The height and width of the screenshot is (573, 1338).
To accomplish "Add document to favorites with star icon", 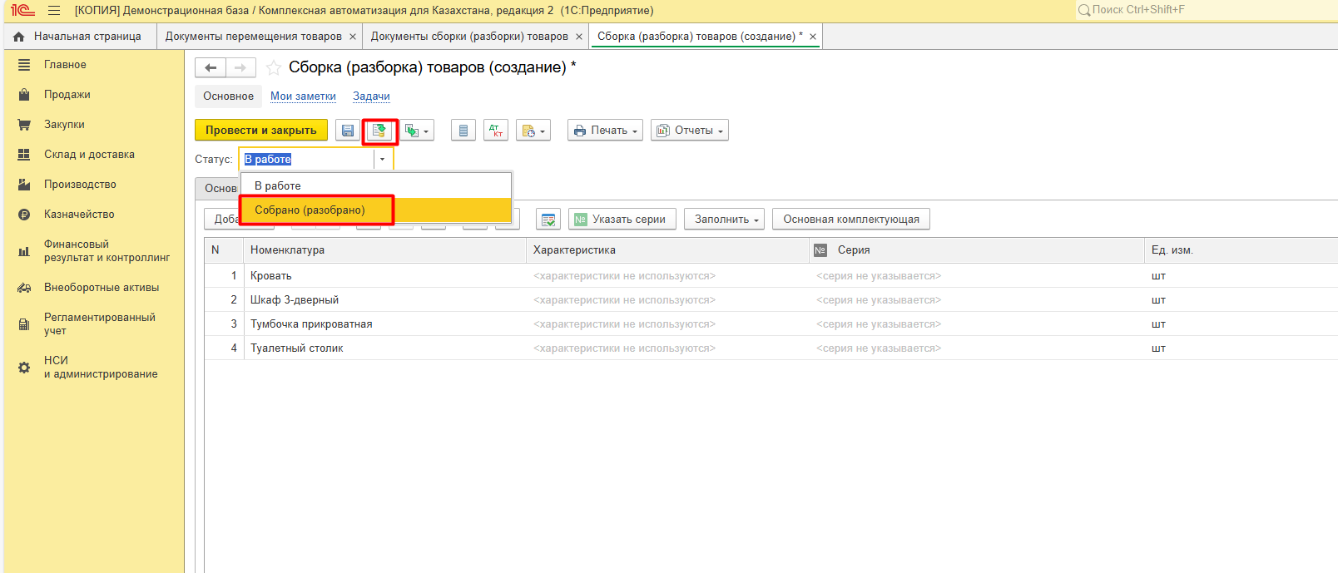I will click(273, 68).
